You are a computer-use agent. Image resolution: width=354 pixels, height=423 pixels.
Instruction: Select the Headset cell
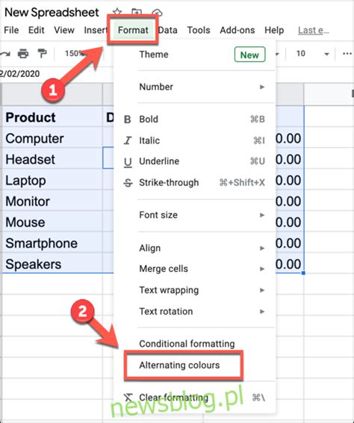(x=52, y=159)
